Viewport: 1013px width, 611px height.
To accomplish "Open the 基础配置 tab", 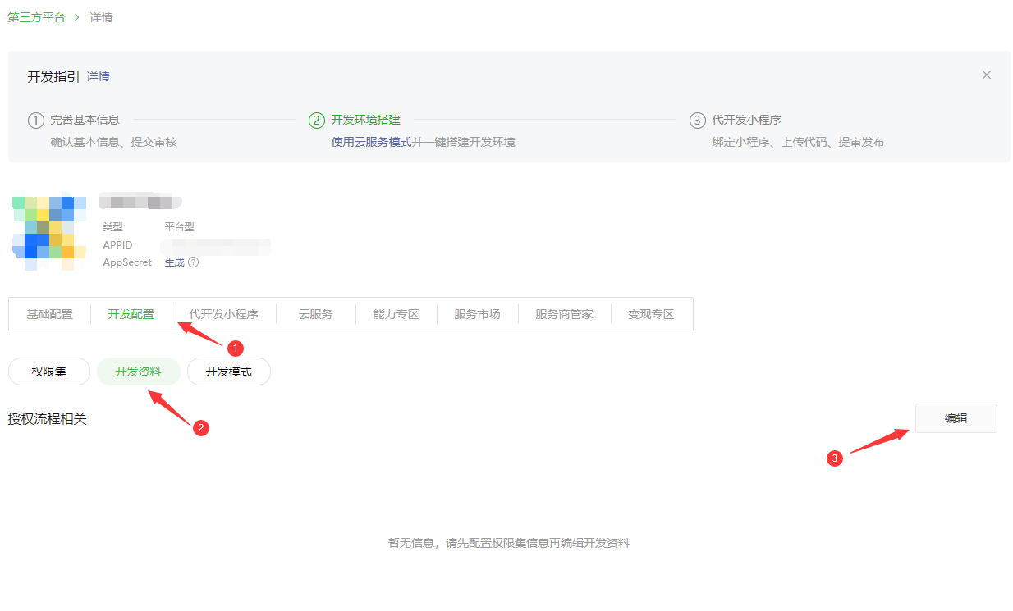I will tap(49, 314).
